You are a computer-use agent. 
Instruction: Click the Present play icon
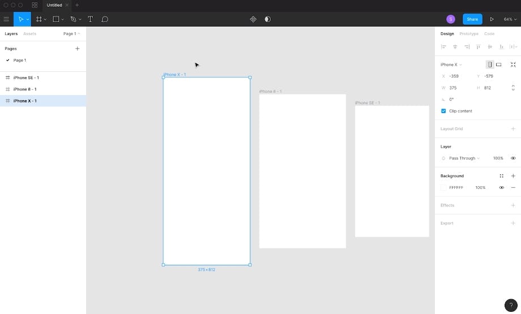point(492,19)
